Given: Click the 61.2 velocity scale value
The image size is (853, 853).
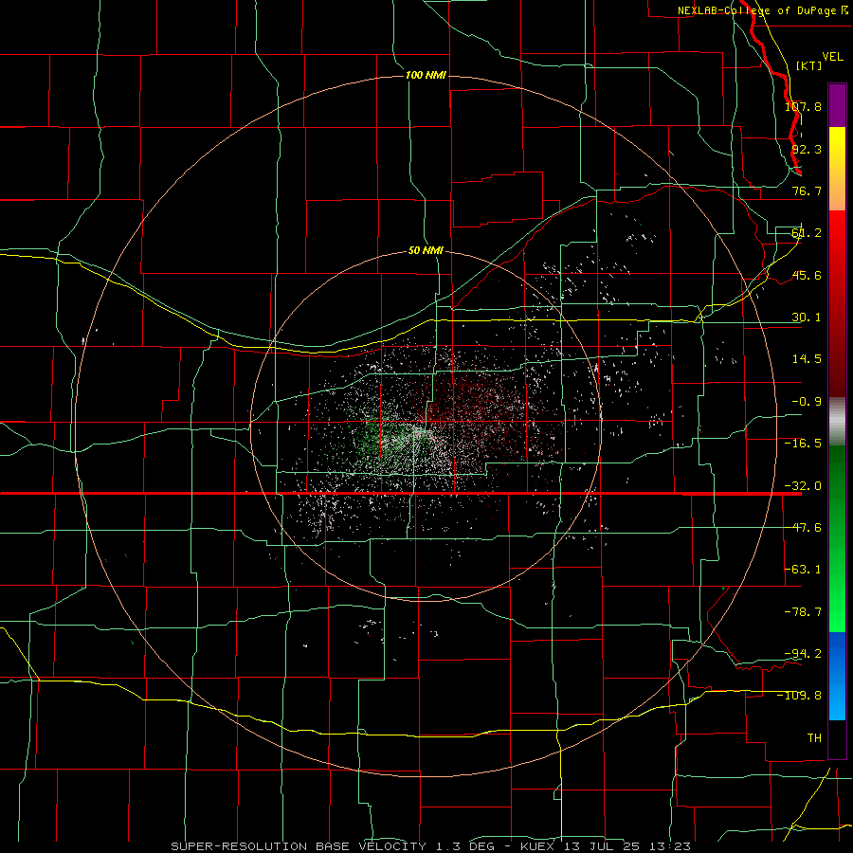Looking at the screenshot, I should (x=807, y=232).
